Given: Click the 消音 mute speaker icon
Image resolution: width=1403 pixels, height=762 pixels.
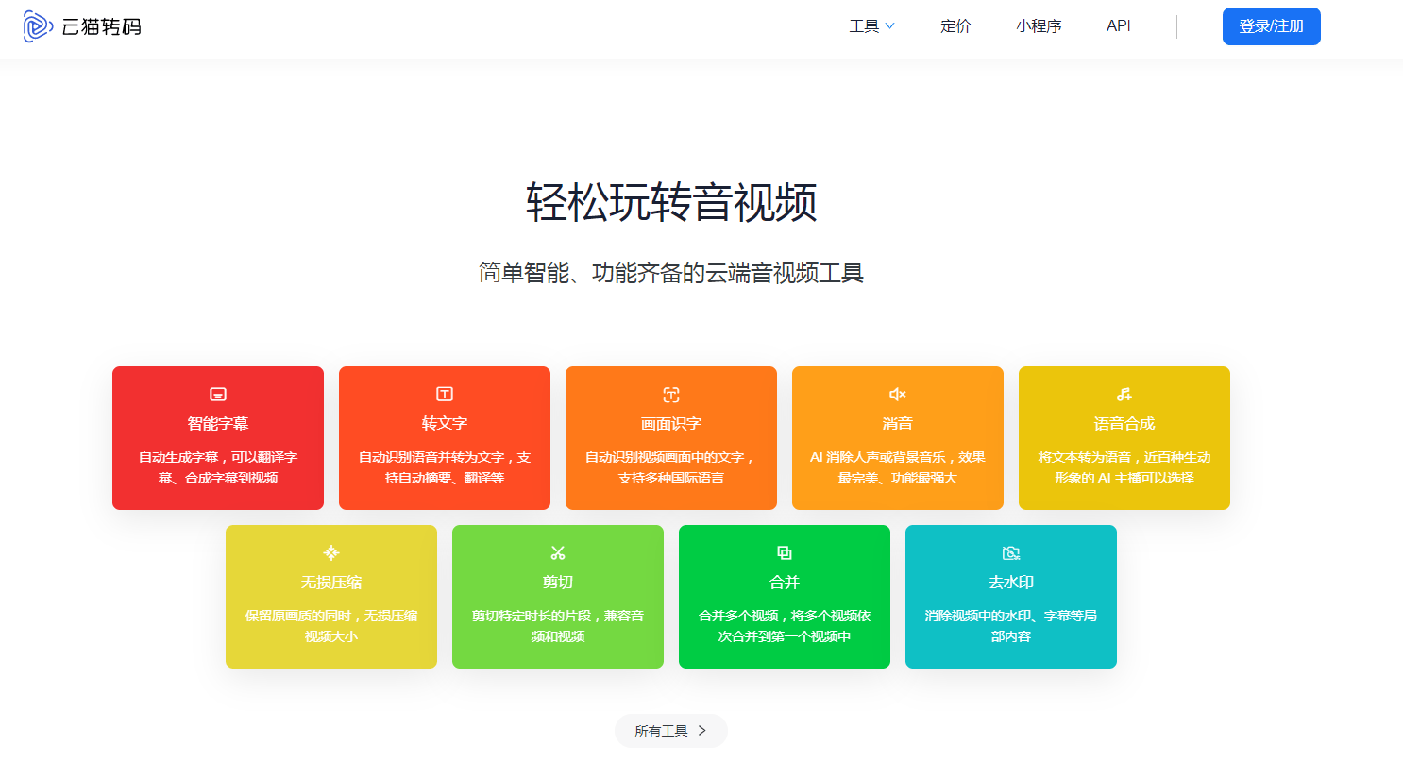Looking at the screenshot, I should pyautogui.click(x=898, y=394).
